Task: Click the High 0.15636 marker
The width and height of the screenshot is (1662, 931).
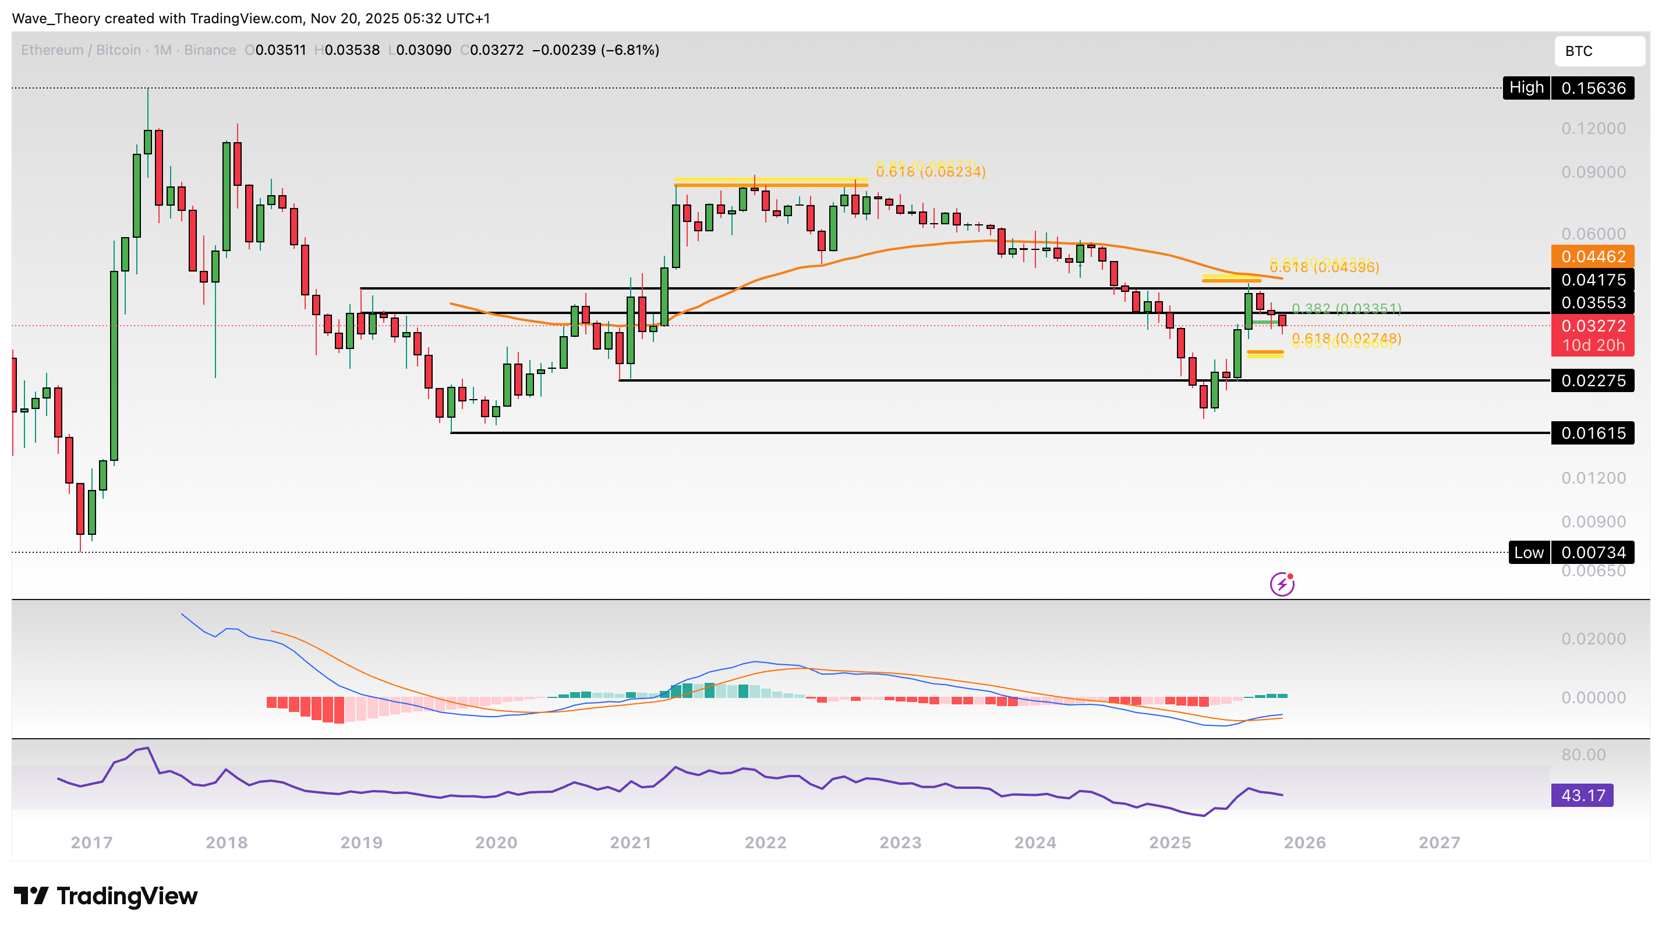Action: tap(1568, 87)
